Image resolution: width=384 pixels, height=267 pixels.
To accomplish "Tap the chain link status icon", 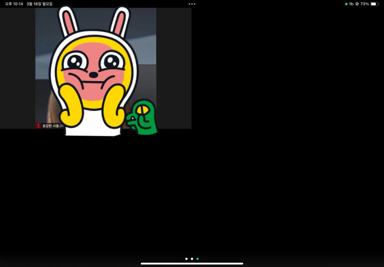I will coord(351,4).
